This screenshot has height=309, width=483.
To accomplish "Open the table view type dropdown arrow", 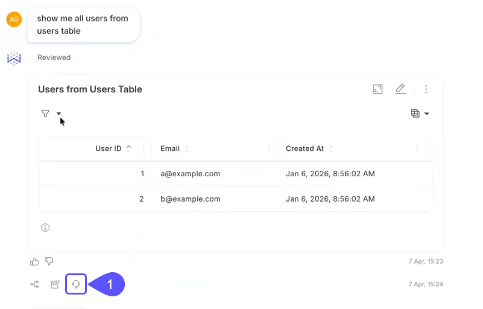I will point(427,114).
